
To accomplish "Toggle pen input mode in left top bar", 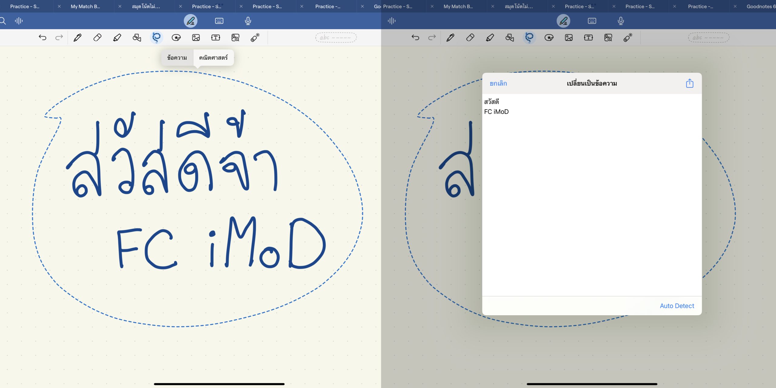I will (191, 21).
